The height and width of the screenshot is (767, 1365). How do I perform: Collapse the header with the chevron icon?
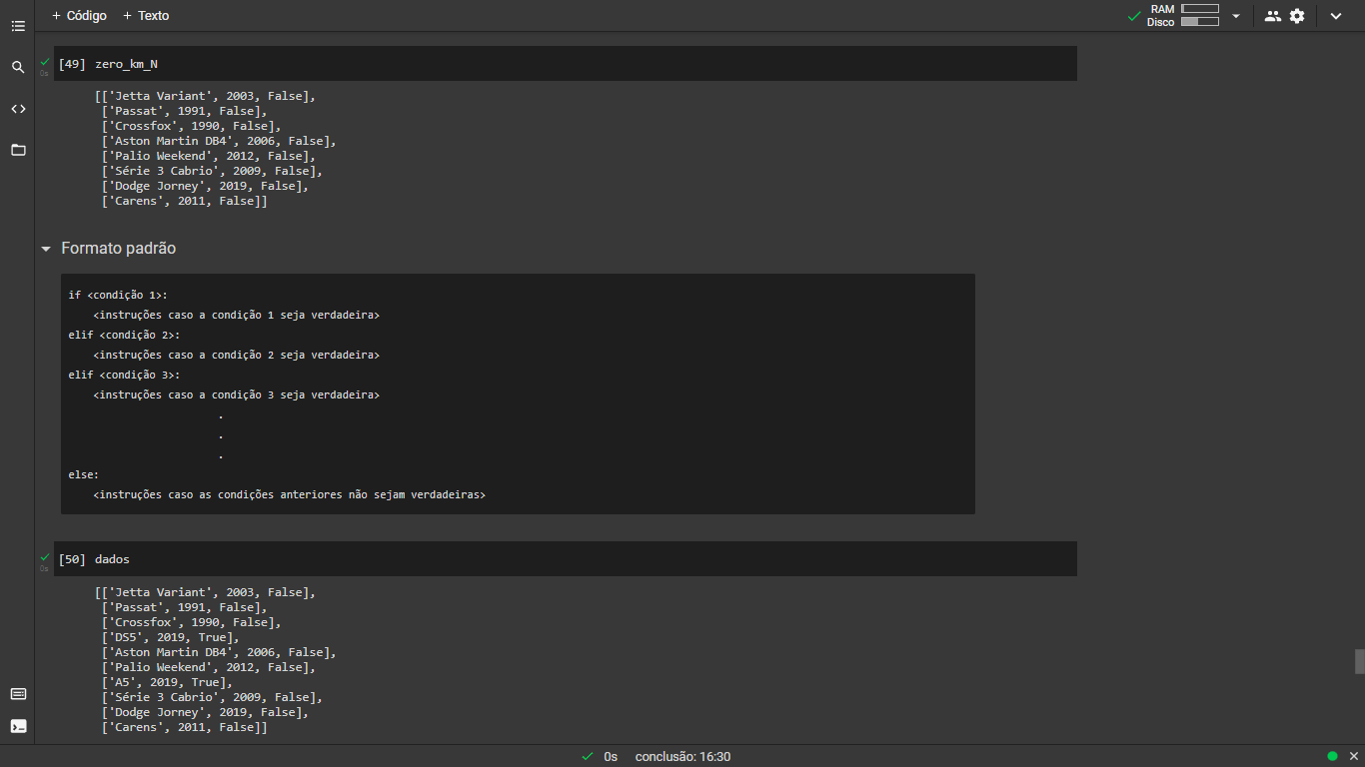pyautogui.click(x=1336, y=16)
